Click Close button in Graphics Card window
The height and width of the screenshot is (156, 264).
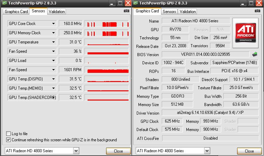click(x=249, y=151)
